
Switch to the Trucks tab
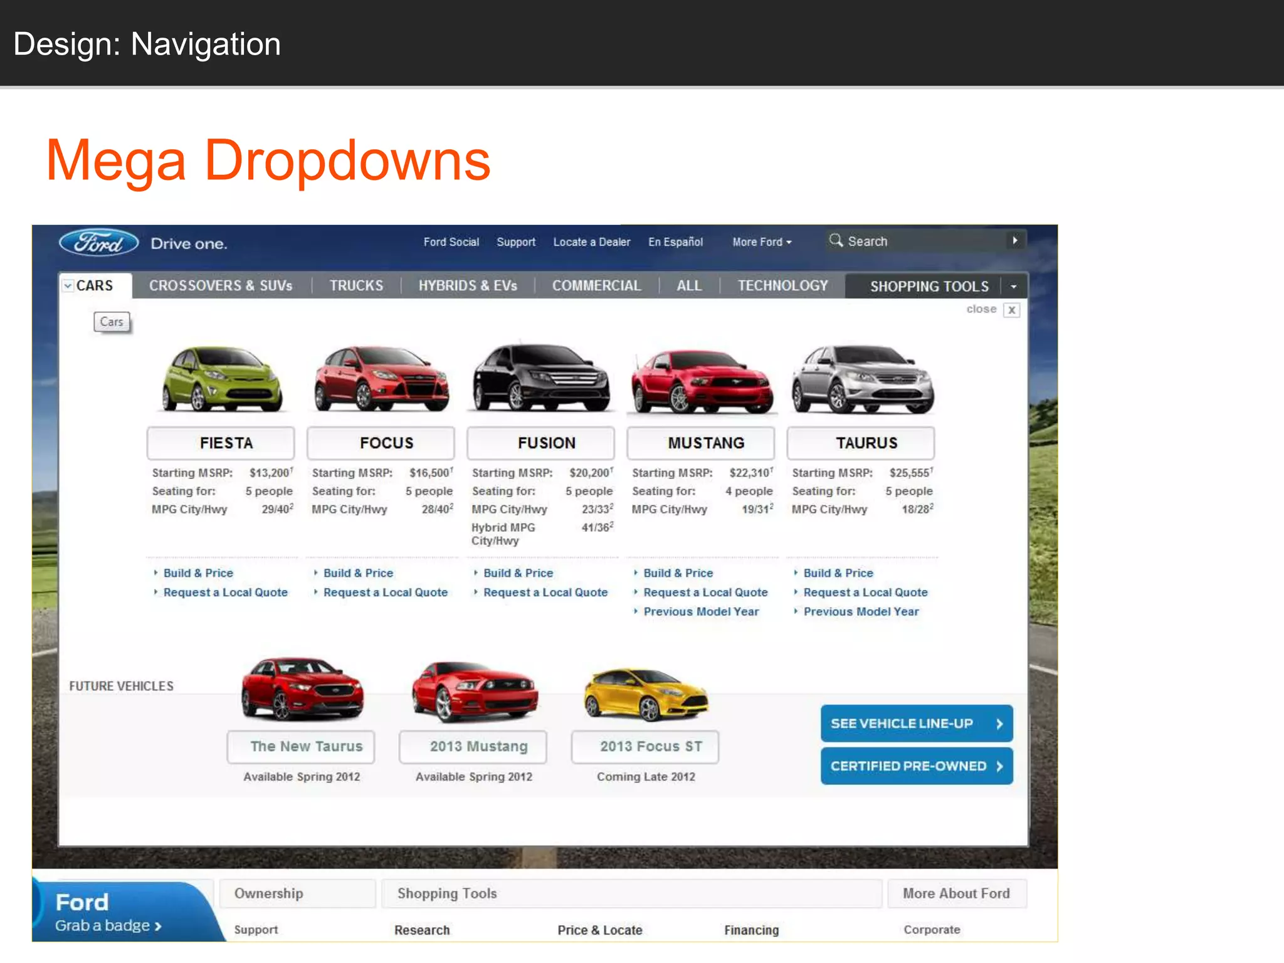tap(356, 286)
